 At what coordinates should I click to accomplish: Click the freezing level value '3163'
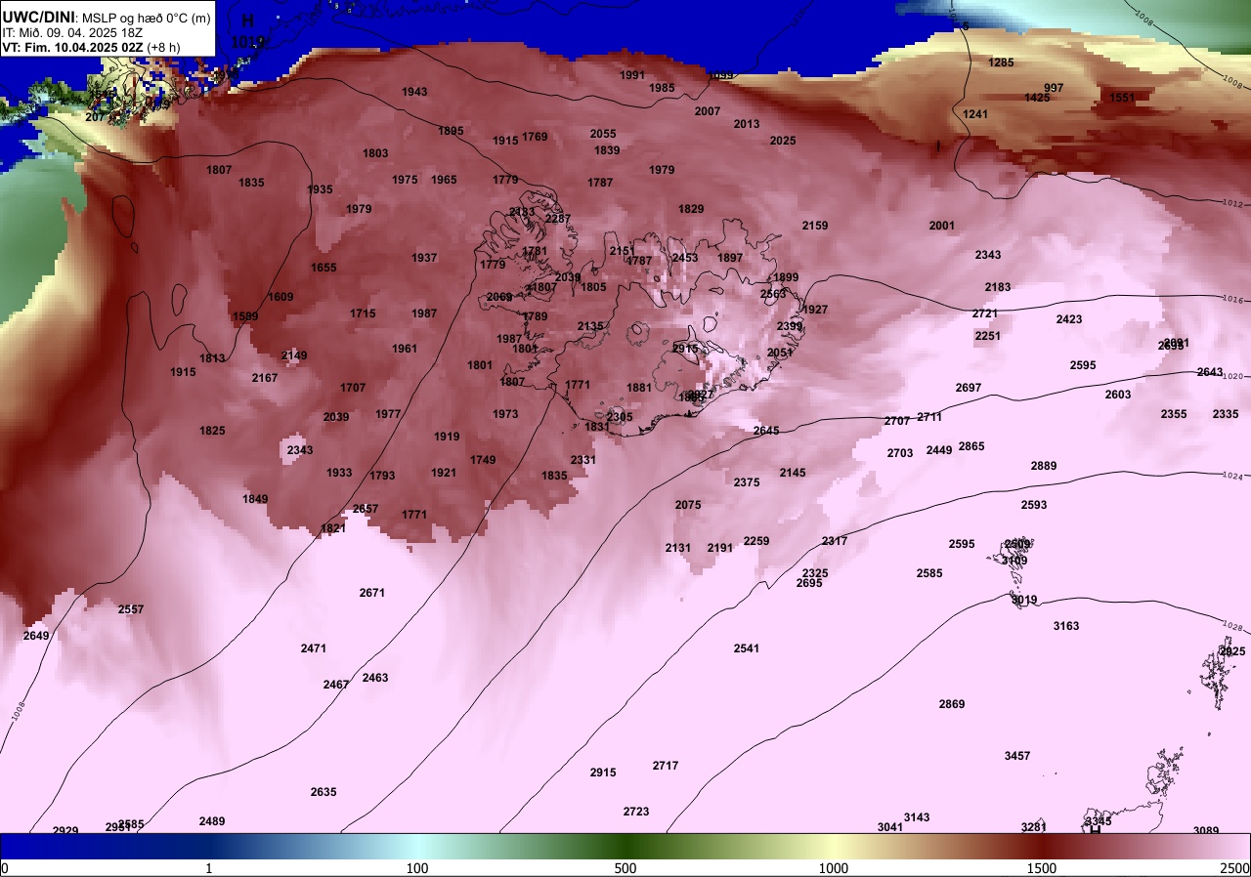pos(1066,626)
